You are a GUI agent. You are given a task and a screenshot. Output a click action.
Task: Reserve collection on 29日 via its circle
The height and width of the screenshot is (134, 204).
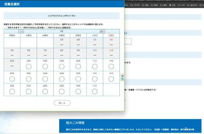point(62,91)
